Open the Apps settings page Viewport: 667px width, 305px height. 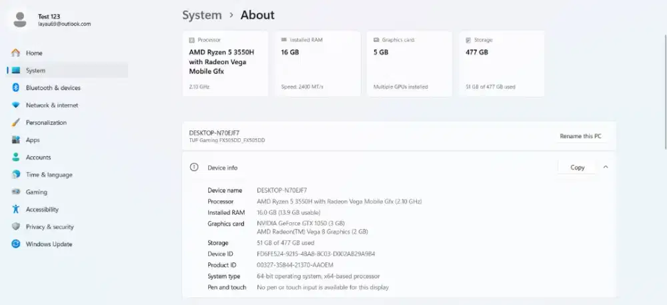[x=67, y=140]
